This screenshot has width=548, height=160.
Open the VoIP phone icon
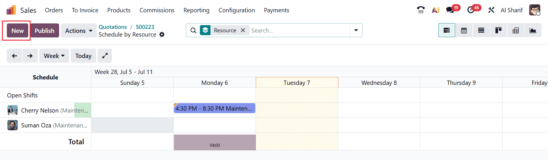click(x=421, y=10)
